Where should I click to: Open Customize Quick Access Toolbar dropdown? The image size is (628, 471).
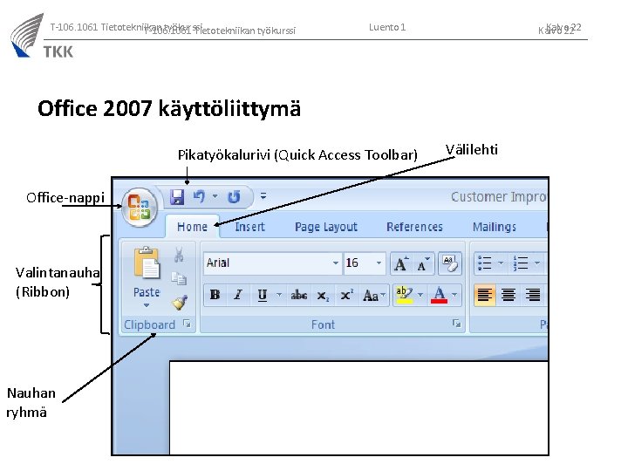(263, 196)
